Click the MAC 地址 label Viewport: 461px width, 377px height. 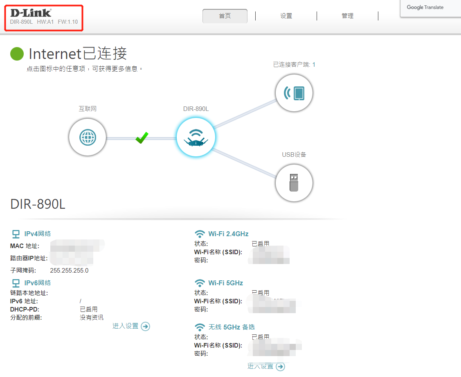(x=25, y=246)
